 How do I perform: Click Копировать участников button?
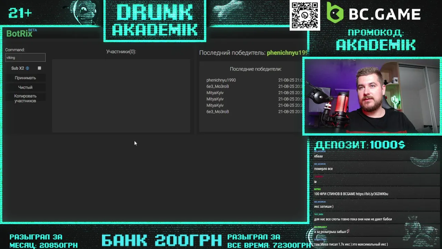[25, 99]
